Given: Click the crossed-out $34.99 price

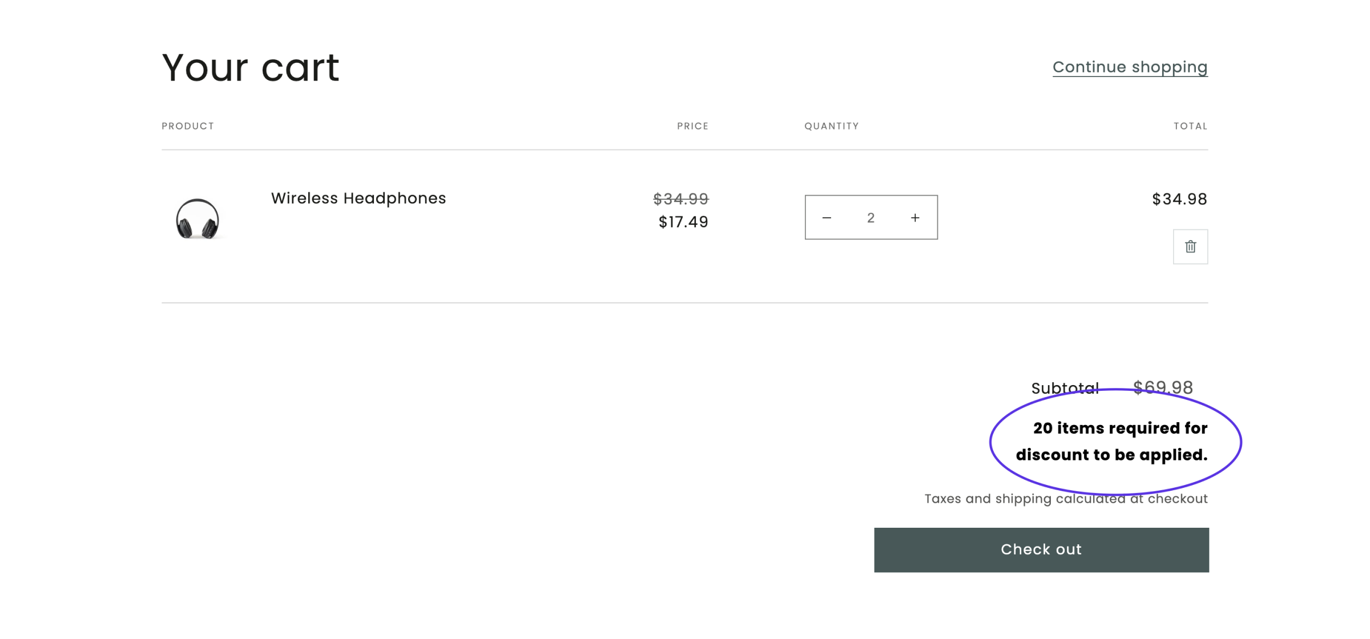Looking at the screenshot, I should pos(680,199).
